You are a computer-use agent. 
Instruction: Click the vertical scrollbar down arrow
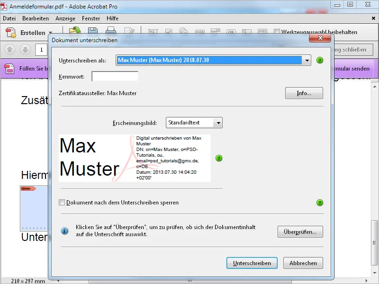coord(375,273)
